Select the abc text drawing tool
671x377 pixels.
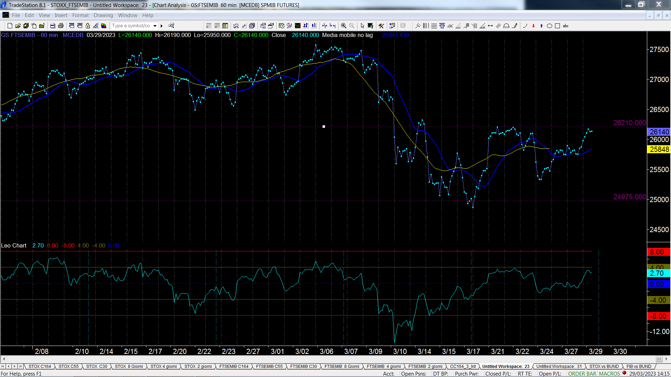pos(565,26)
